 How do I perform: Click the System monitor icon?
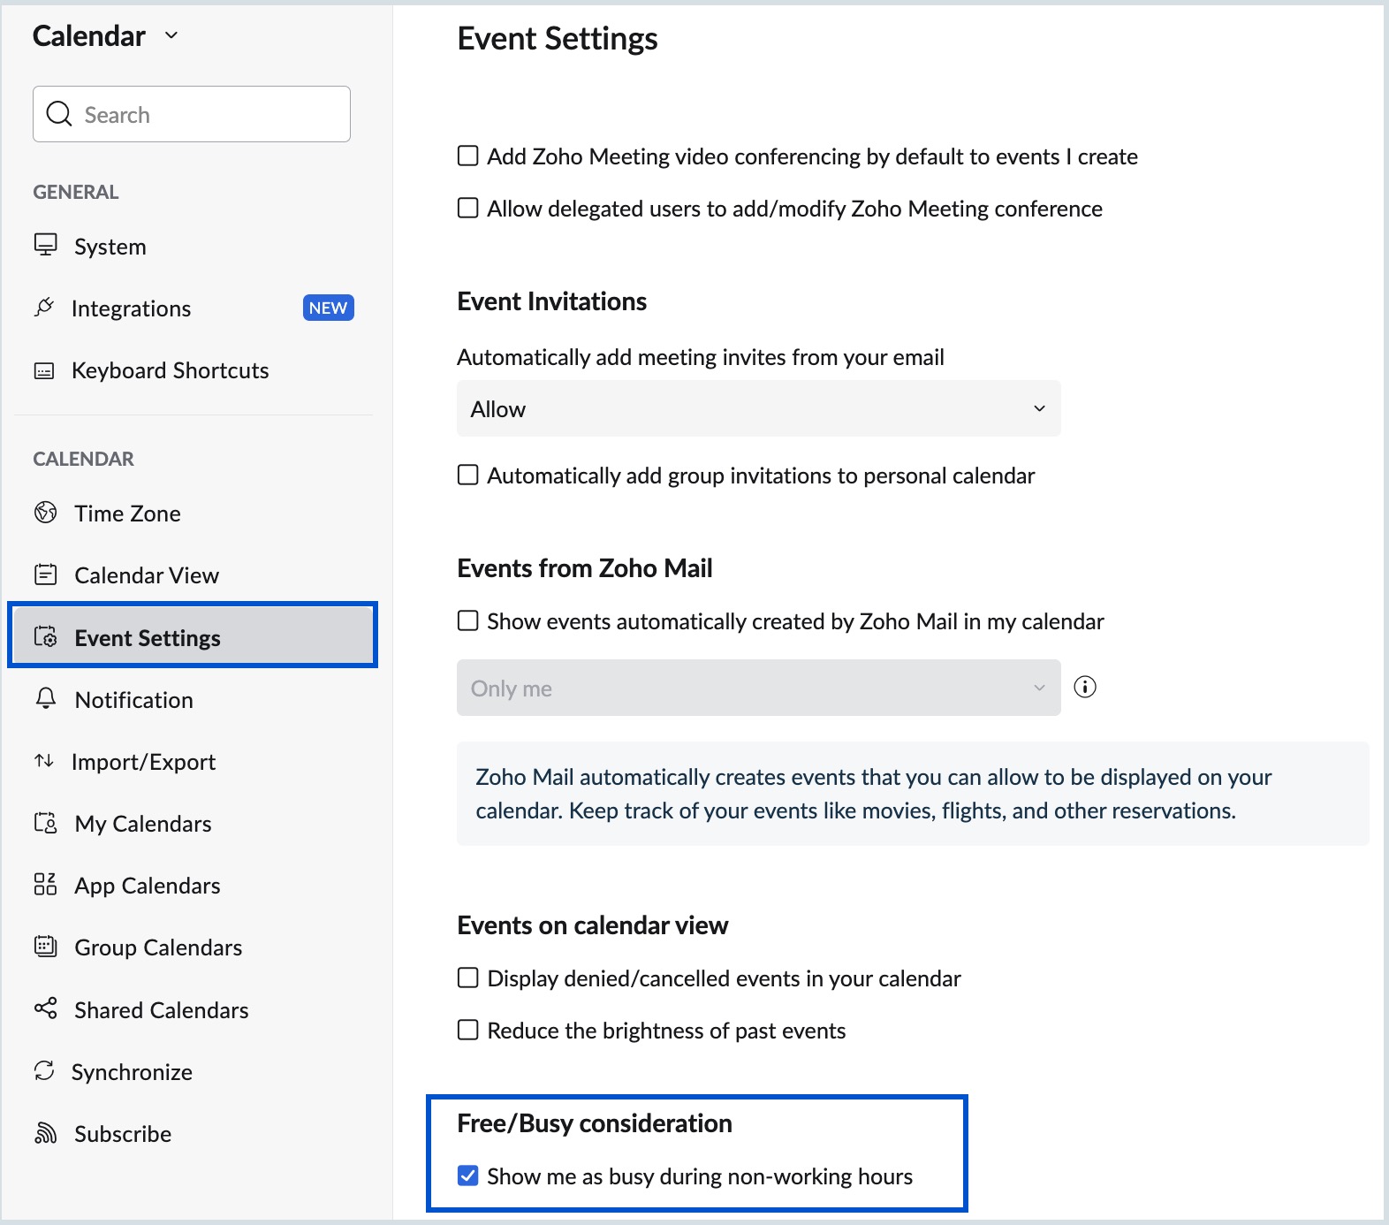click(x=45, y=245)
